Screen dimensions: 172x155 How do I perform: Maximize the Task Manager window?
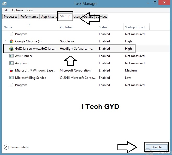tap(155, 2)
